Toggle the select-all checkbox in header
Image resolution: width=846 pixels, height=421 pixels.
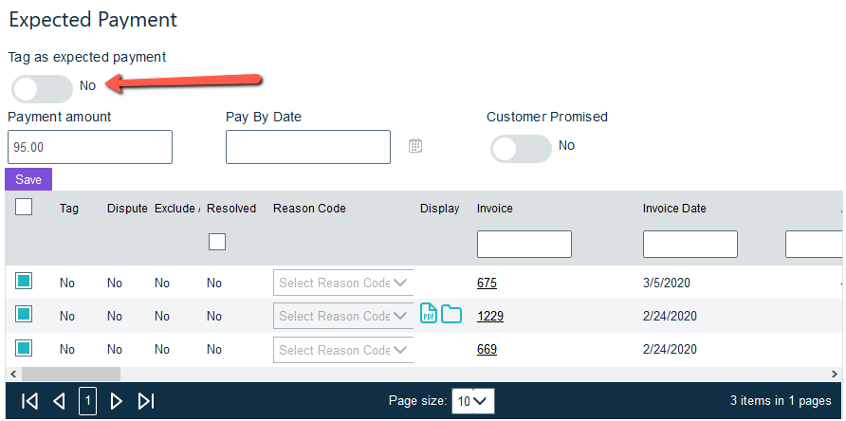point(24,207)
